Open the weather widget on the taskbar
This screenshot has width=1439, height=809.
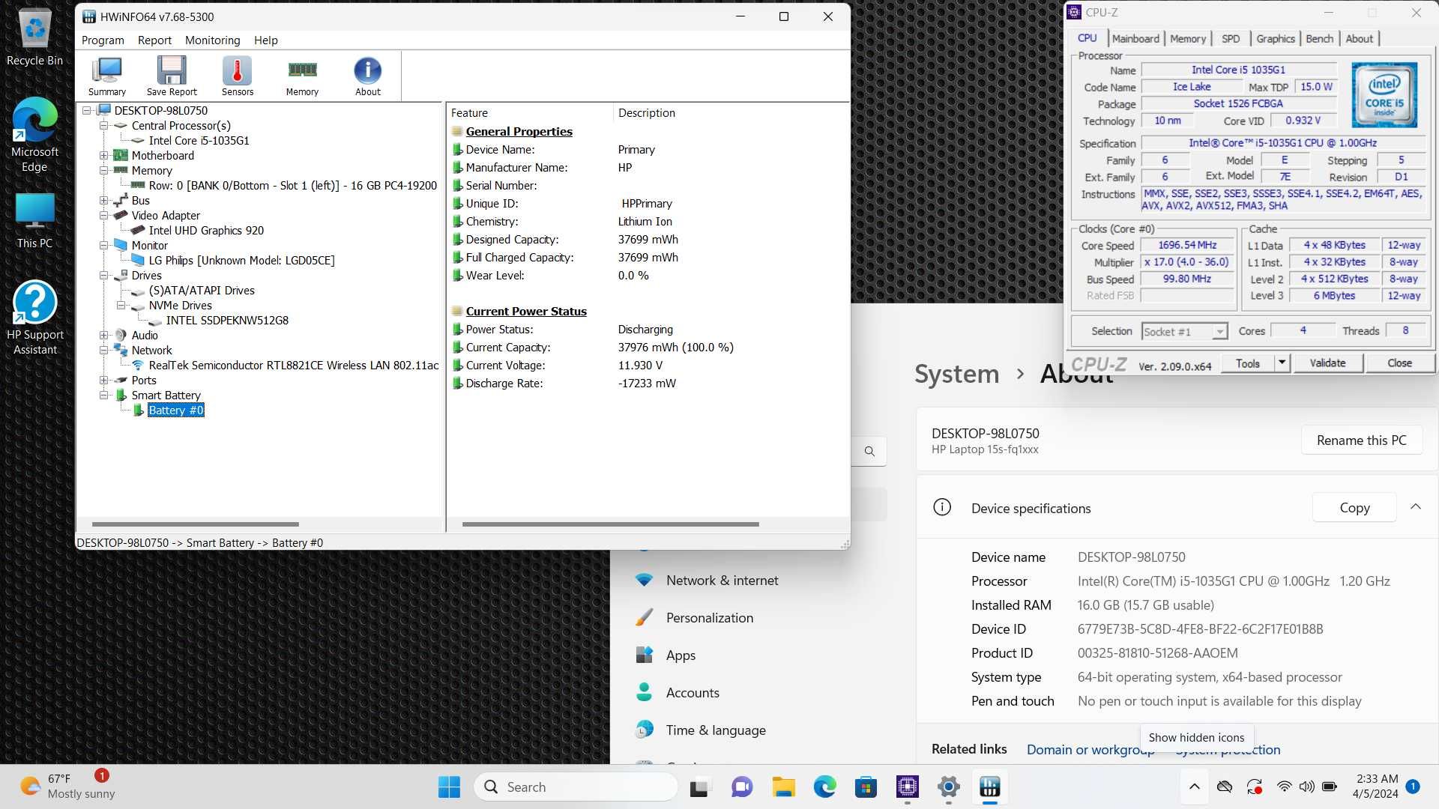click(67, 787)
